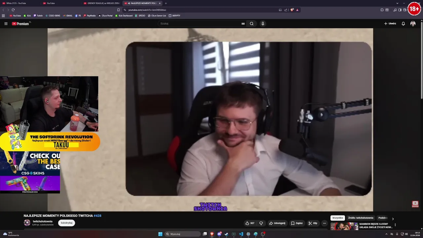Open the Windows Start button
Screen dimensions: 423x238
pos(160,234)
